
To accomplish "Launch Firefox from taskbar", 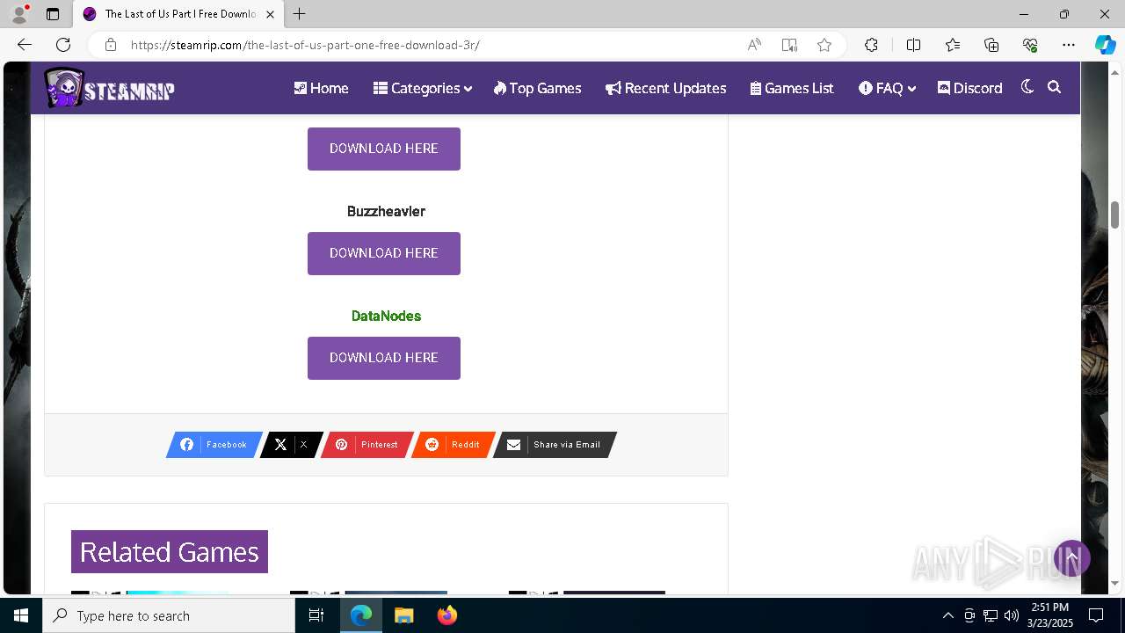I will (x=447, y=615).
